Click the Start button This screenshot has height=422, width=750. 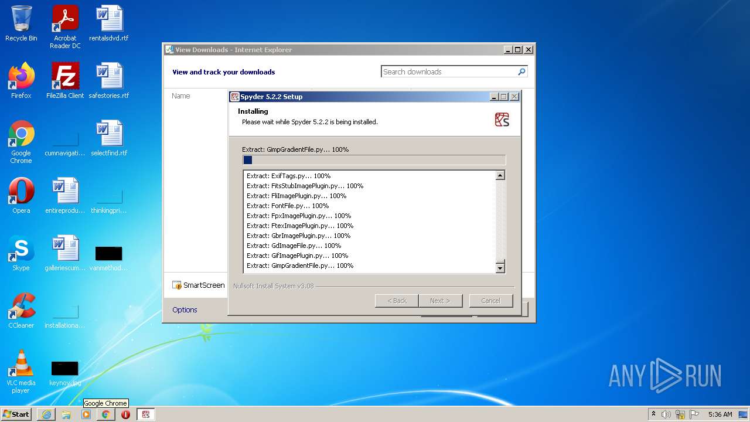tap(16, 414)
